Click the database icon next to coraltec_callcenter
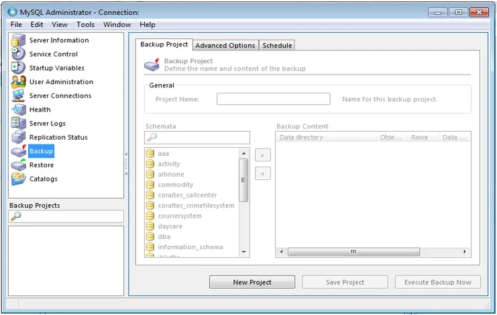The image size is (497, 315). click(x=150, y=195)
